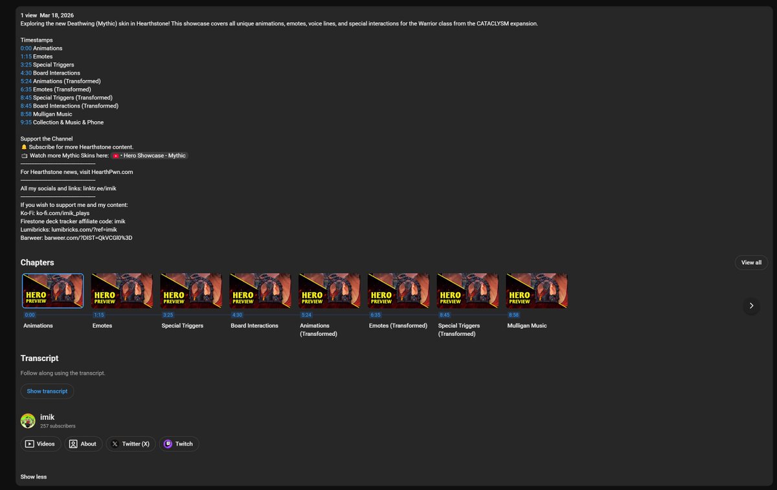Click the 'Chapters' heading
Screen dimensions: 777x490
[x=38, y=262]
